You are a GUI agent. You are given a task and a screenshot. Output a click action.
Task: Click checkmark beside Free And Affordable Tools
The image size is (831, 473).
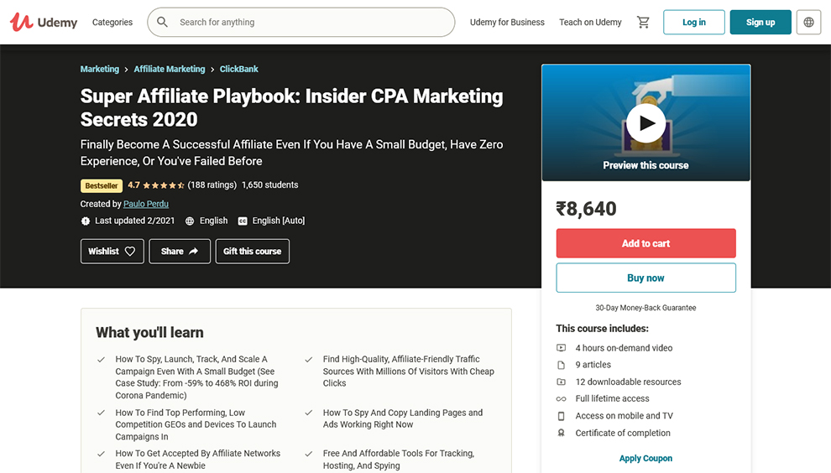[x=308, y=454]
